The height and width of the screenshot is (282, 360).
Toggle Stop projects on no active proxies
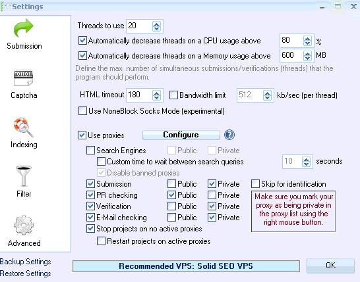90,229
